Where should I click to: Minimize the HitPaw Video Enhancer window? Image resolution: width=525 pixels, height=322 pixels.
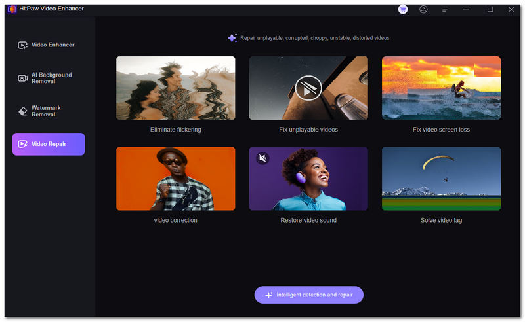465,9
